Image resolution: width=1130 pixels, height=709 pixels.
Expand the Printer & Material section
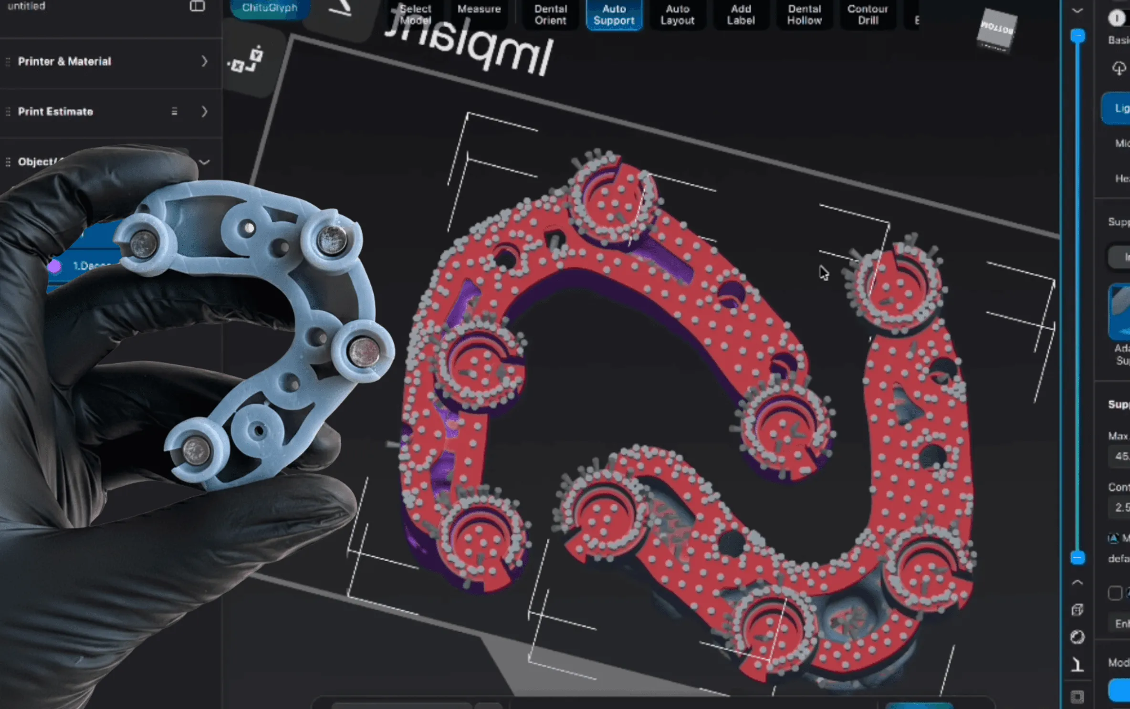click(x=204, y=62)
